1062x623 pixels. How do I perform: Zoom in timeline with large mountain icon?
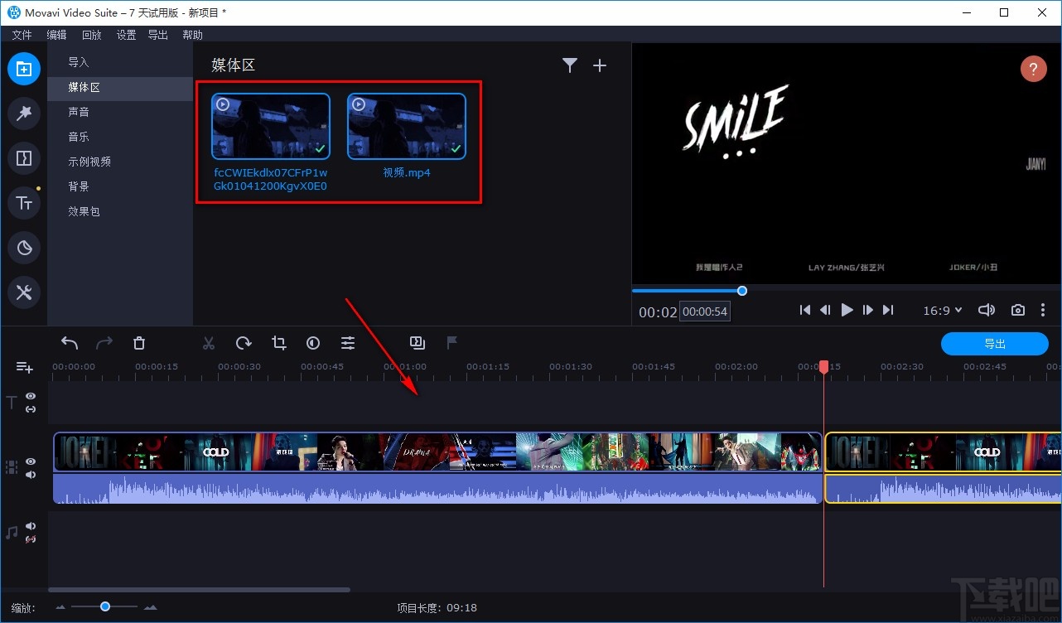[x=150, y=608]
